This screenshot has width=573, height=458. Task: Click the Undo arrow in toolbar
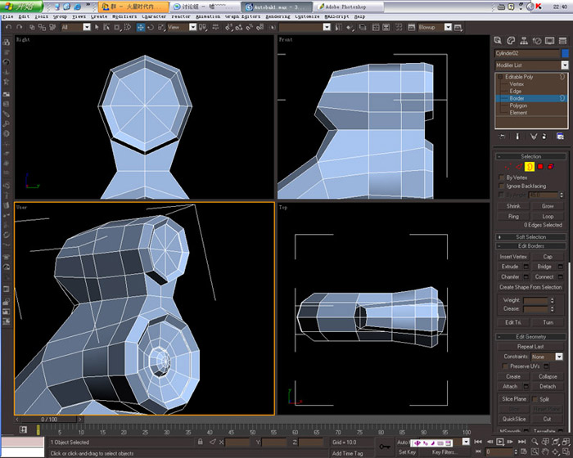pos(9,27)
